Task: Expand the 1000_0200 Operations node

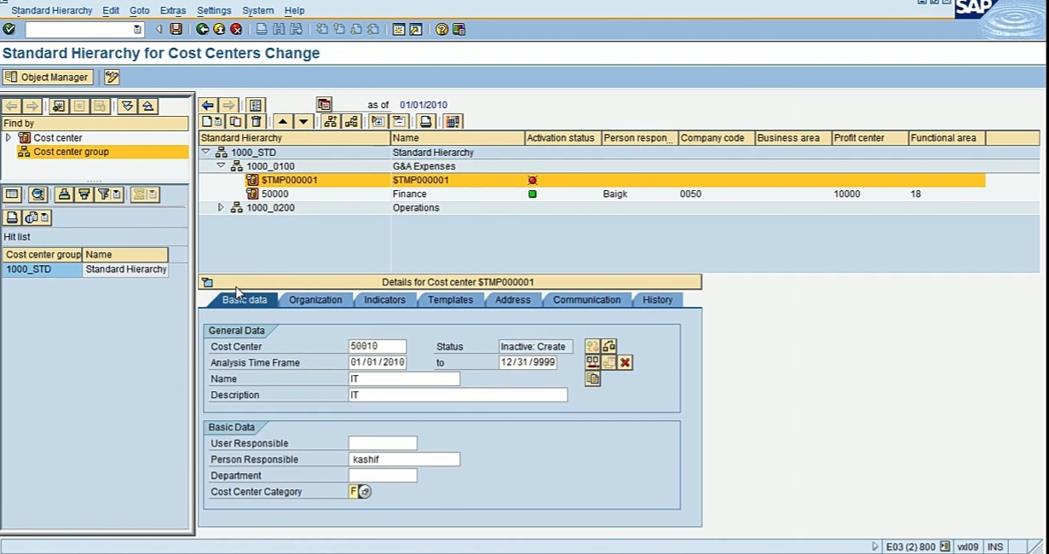Action: [x=222, y=208]
